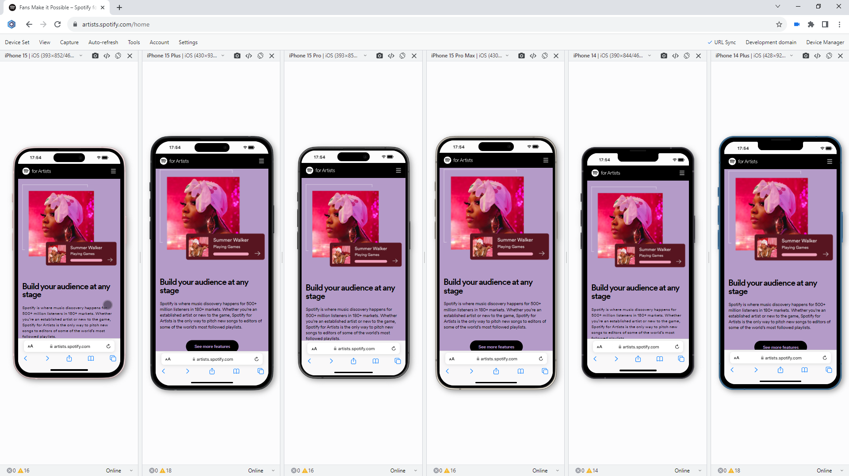Image resolution: width=849 pixels, height=476 pixels.
Task: Open hamburger menu in iPhone 15 Plus page
Action: coord(261,161)
